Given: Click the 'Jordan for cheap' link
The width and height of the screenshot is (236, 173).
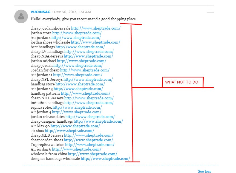Looking at the screenshot, I should (85, 70).
